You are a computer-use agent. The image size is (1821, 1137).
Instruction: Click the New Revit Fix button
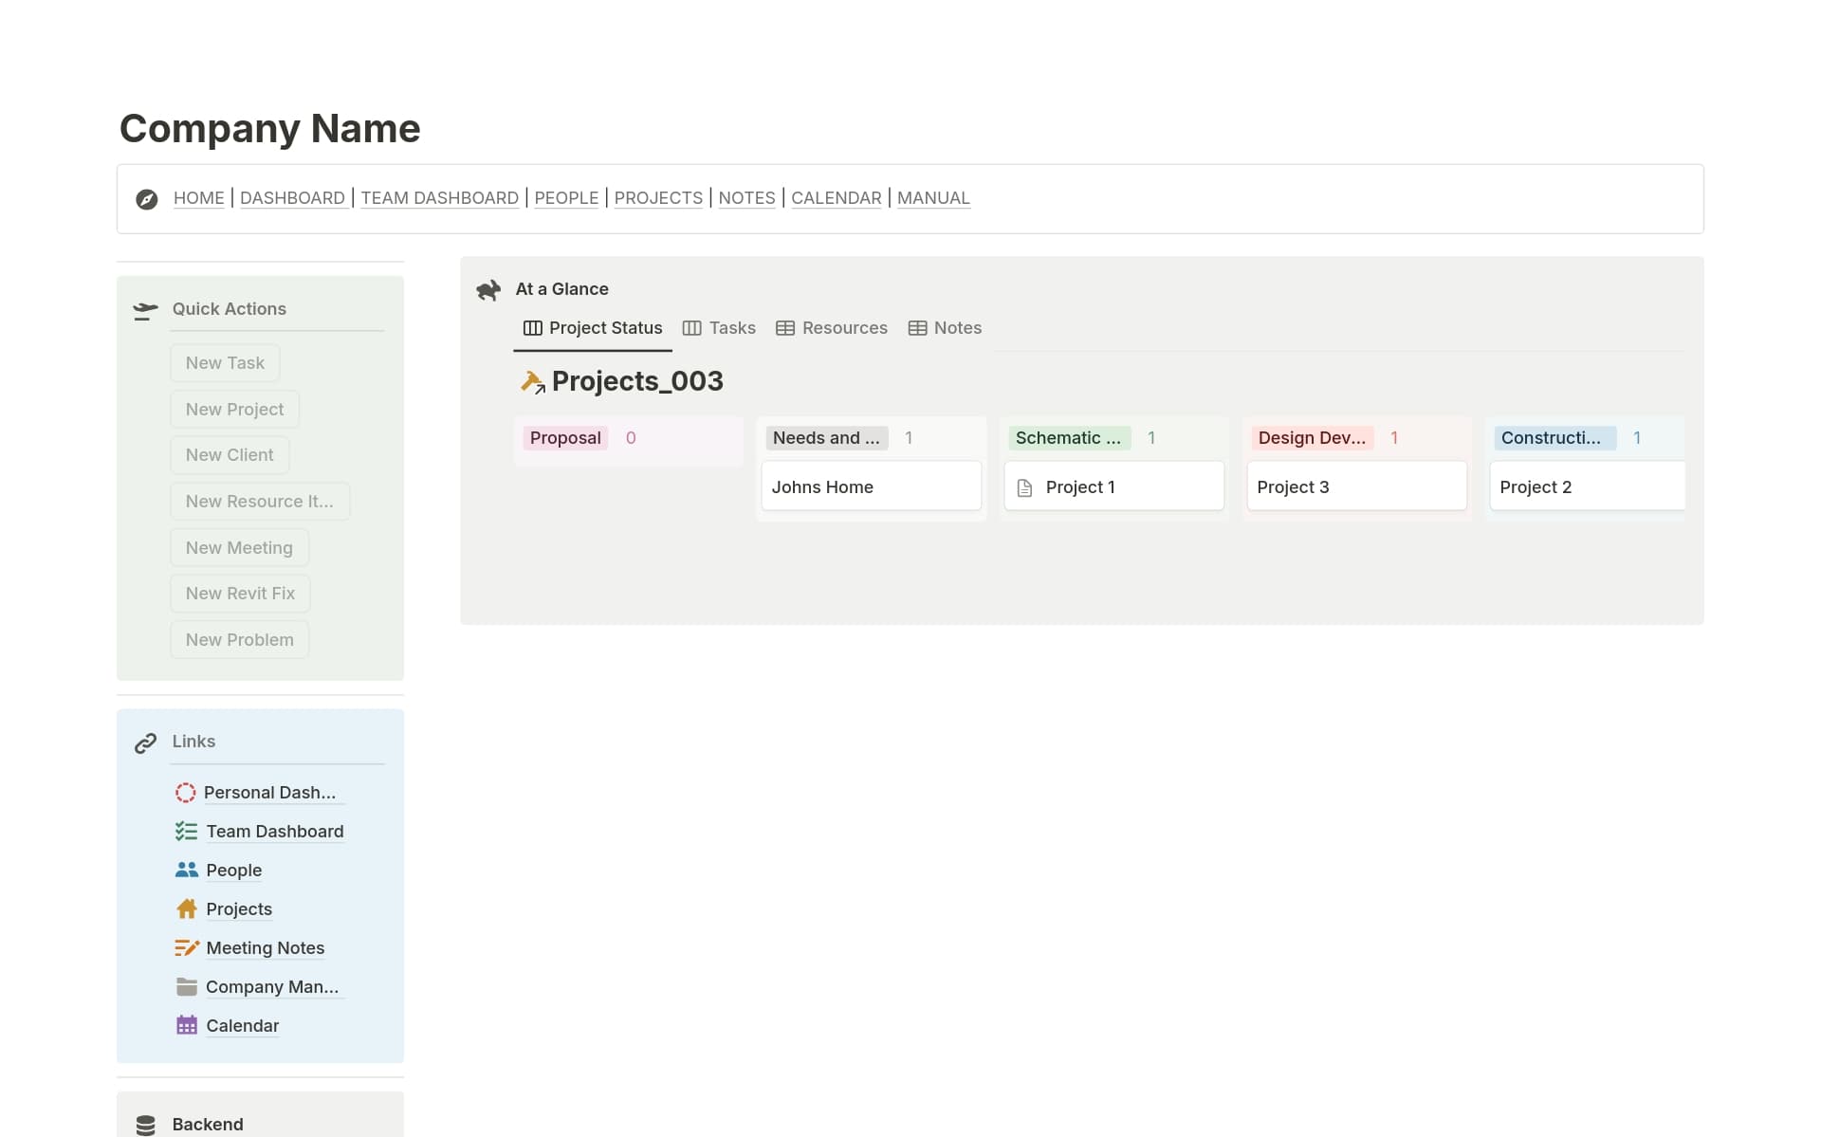click(240, 593)
